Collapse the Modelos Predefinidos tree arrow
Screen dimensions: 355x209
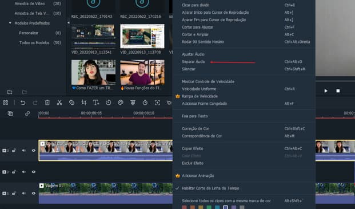click(10, 23)
